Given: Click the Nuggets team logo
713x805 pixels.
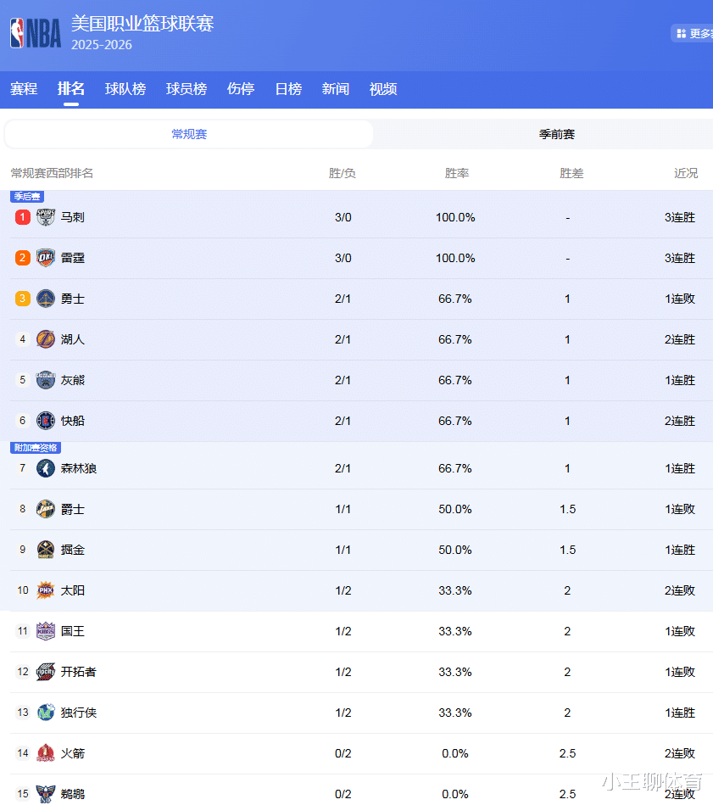Looking at the screenshot, I should click(46, 550).
